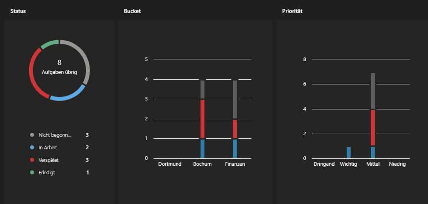
Task: Click the gray segment of the Mittel bar
Action: pos(373,91)
